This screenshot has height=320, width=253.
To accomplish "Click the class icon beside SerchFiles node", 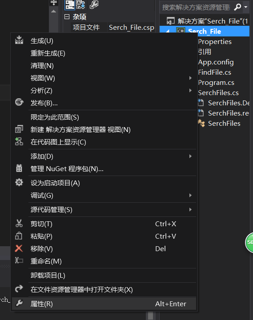I will click(201, 123).
